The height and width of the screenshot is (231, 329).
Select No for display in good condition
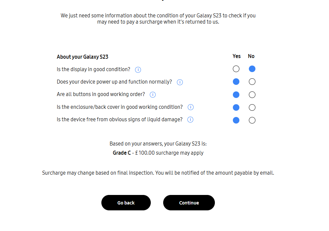(x=252, y=69)
